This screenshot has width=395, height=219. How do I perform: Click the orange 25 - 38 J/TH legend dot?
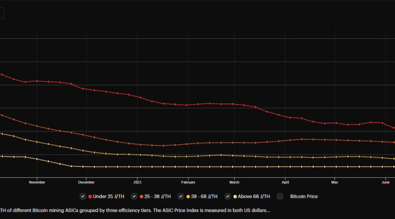[142, 196]
